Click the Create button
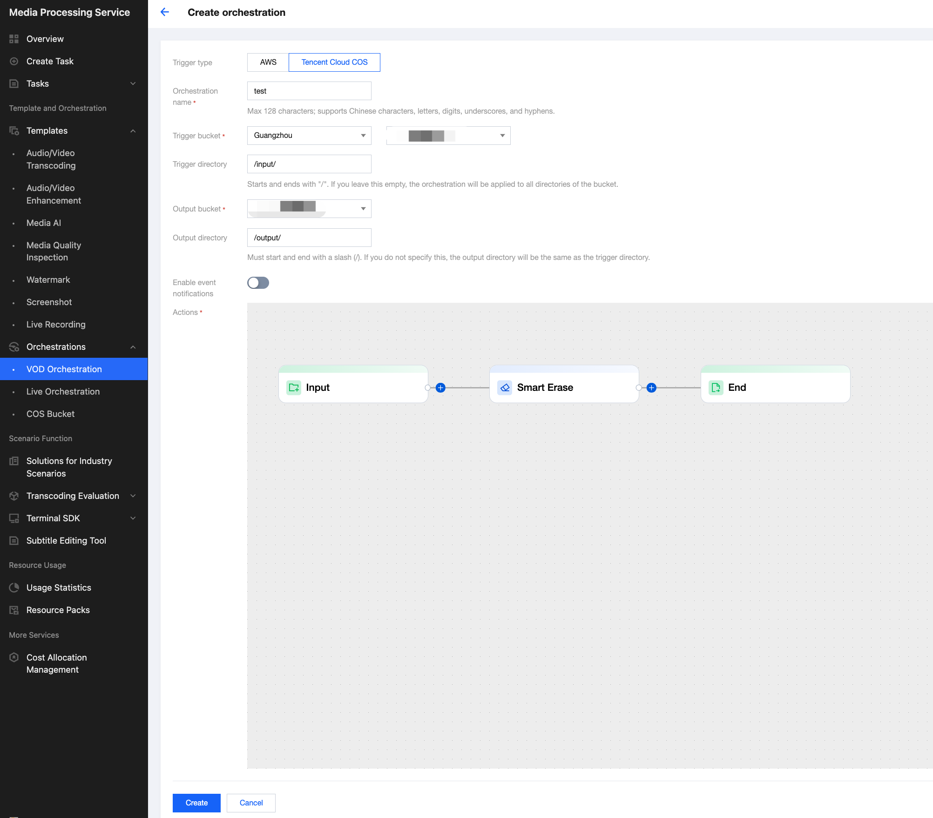The width and height of the screenshot is (933, 818). point(196,803)
